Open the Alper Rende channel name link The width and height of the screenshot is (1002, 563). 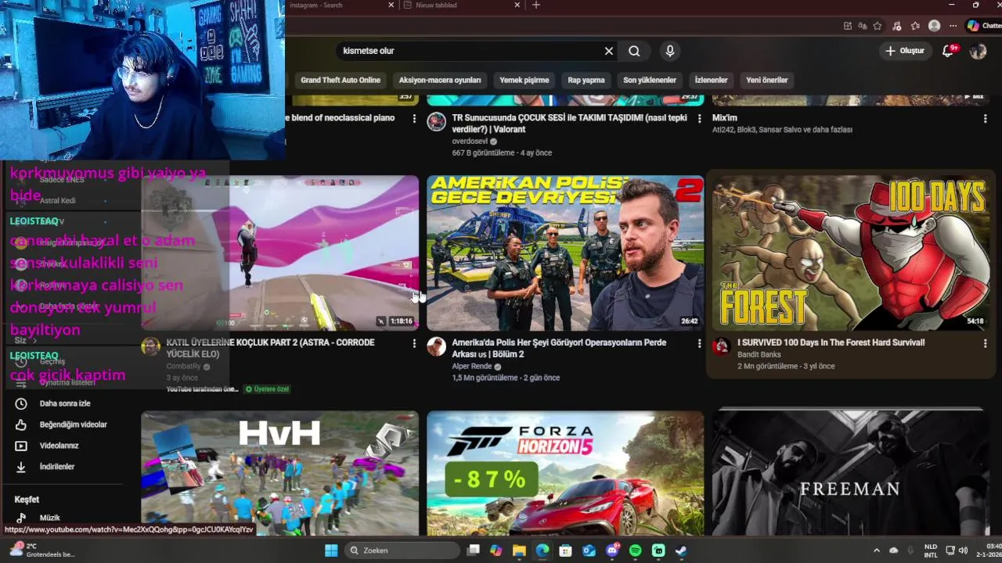(471, 366)
